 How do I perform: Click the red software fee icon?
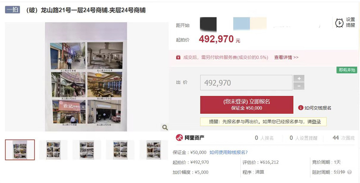pos(178,57)
